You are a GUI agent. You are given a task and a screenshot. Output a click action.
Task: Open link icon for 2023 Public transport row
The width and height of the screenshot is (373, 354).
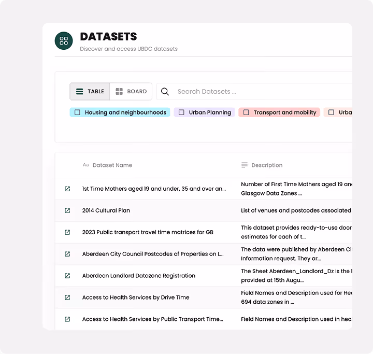67,232
